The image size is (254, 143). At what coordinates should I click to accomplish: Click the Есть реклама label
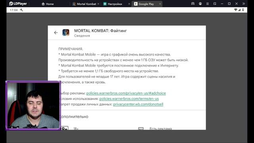coord(160,129)
